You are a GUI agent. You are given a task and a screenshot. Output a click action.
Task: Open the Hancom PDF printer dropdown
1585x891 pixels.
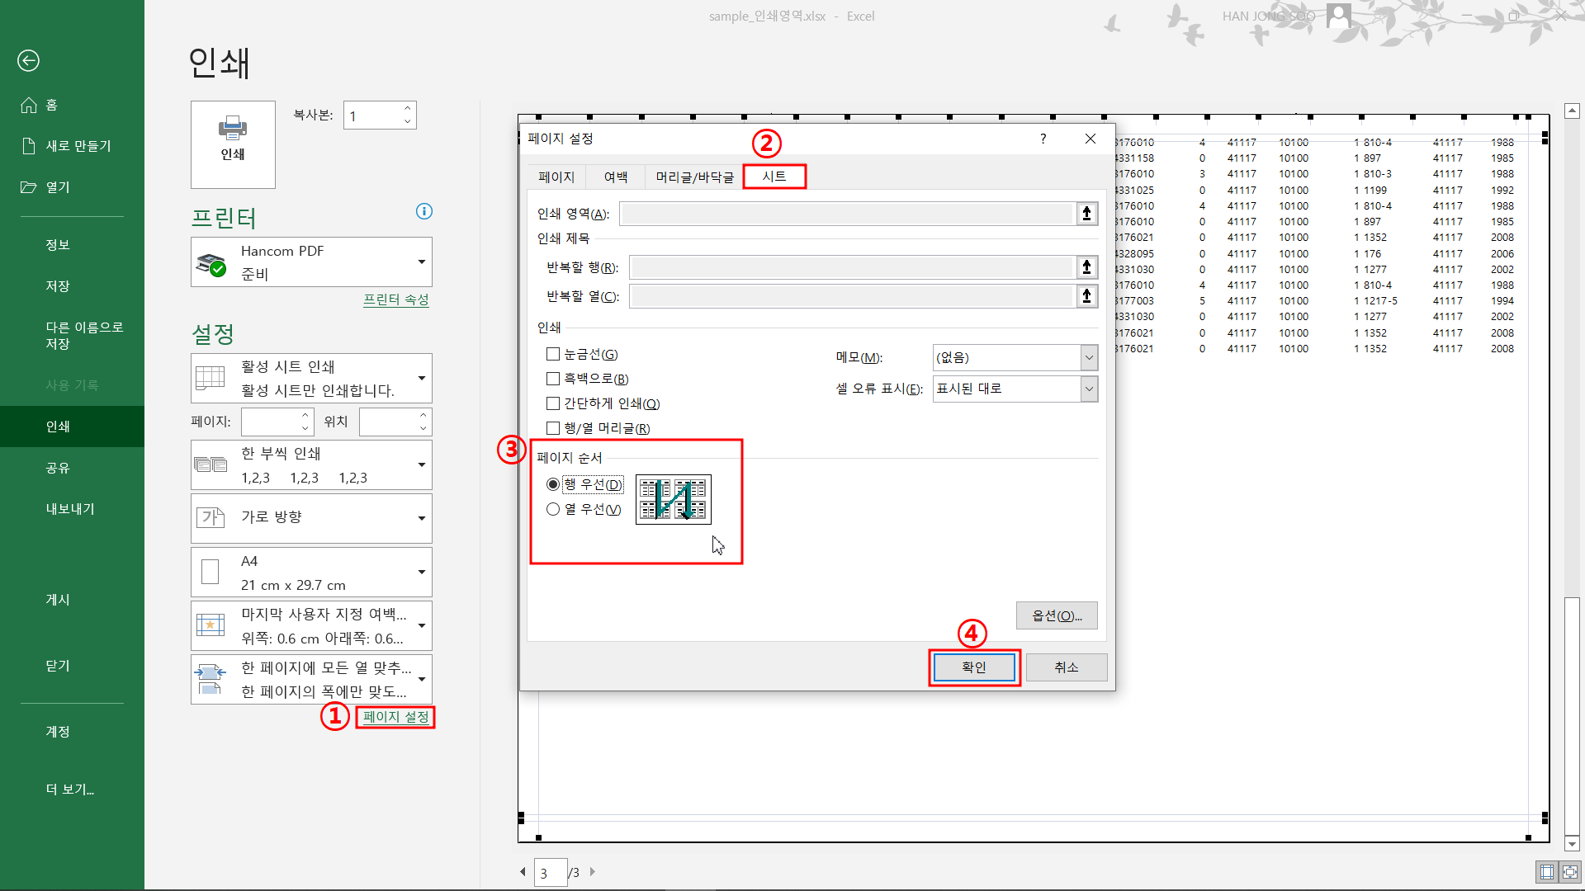pos(421,262)
